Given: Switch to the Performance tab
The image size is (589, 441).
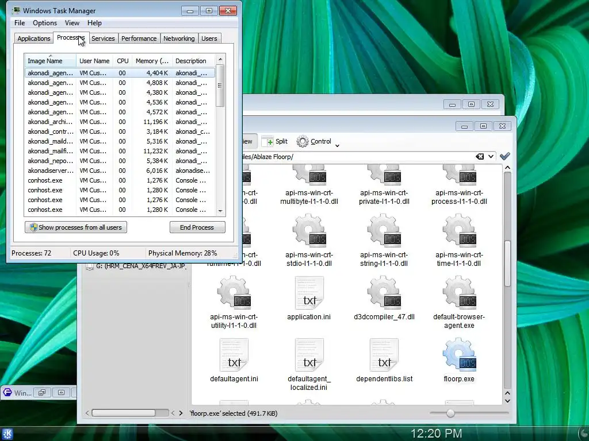Looking at the screenshot, I should [x=139, y=38].
